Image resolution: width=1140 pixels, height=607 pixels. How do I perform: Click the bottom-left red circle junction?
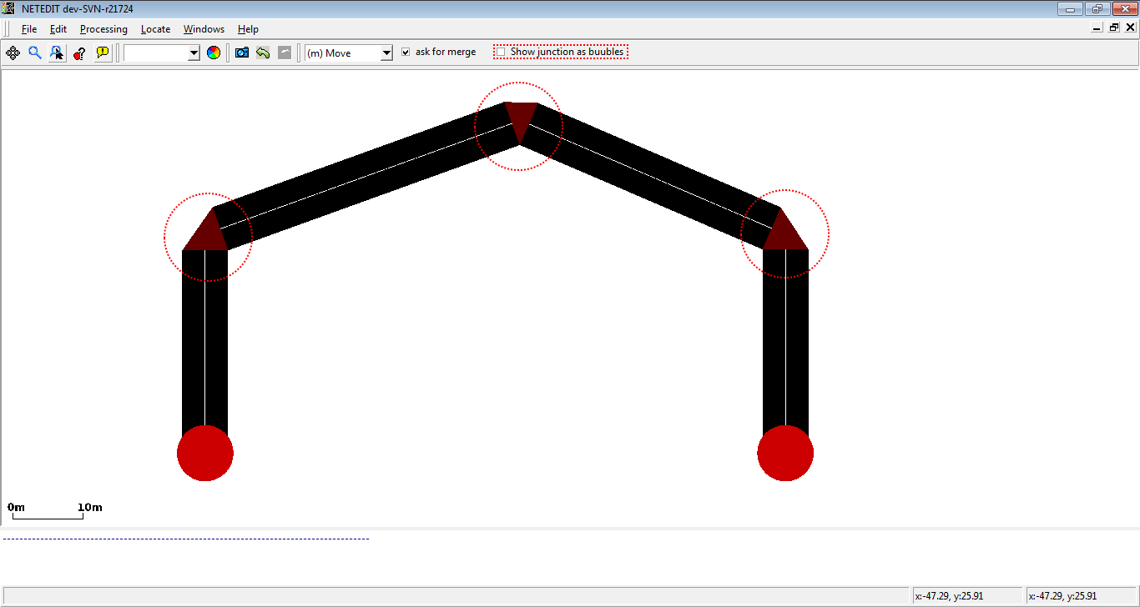[x=205, y=453]
